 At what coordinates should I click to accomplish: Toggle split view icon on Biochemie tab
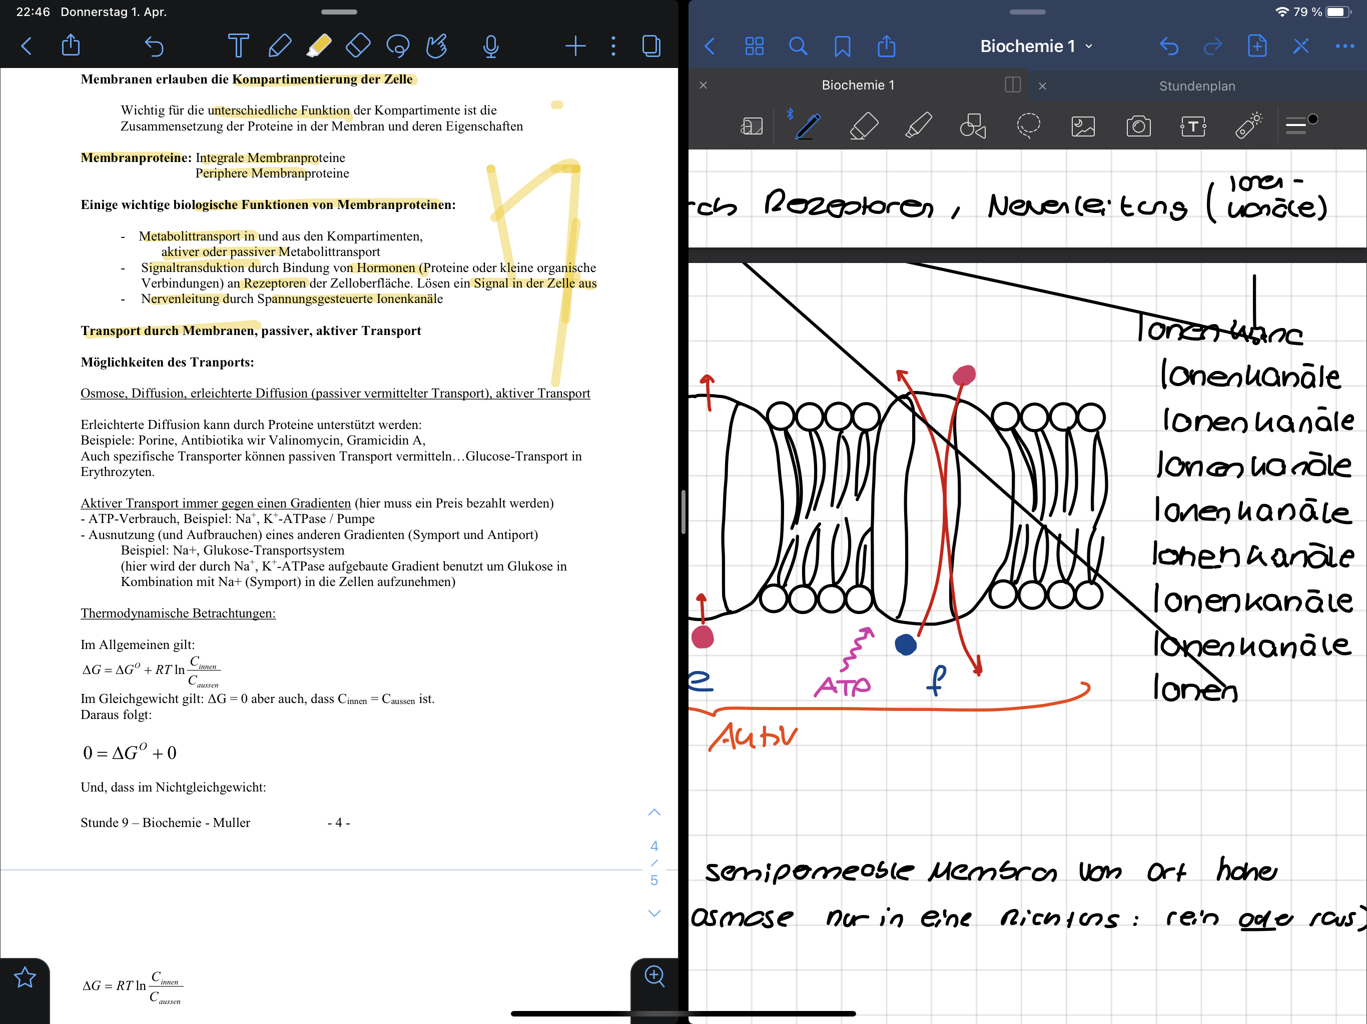click(x=1012, y=85)
